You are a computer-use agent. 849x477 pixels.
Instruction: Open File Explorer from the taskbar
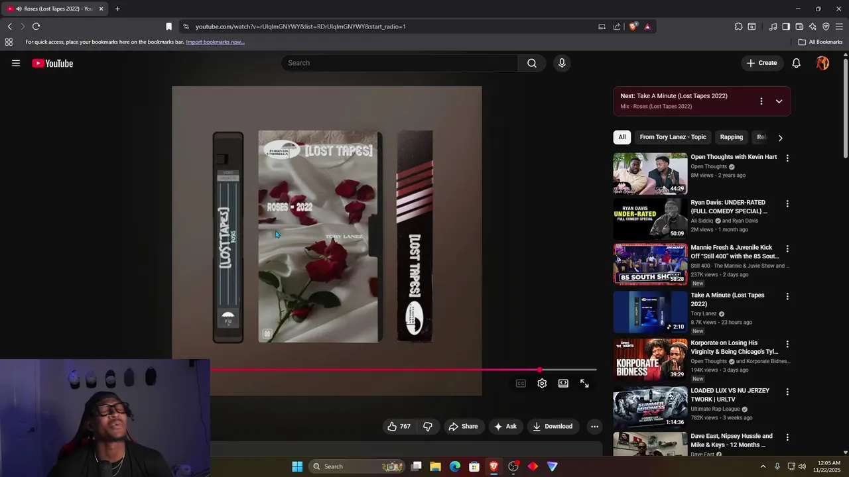click(x=435, y=466)
